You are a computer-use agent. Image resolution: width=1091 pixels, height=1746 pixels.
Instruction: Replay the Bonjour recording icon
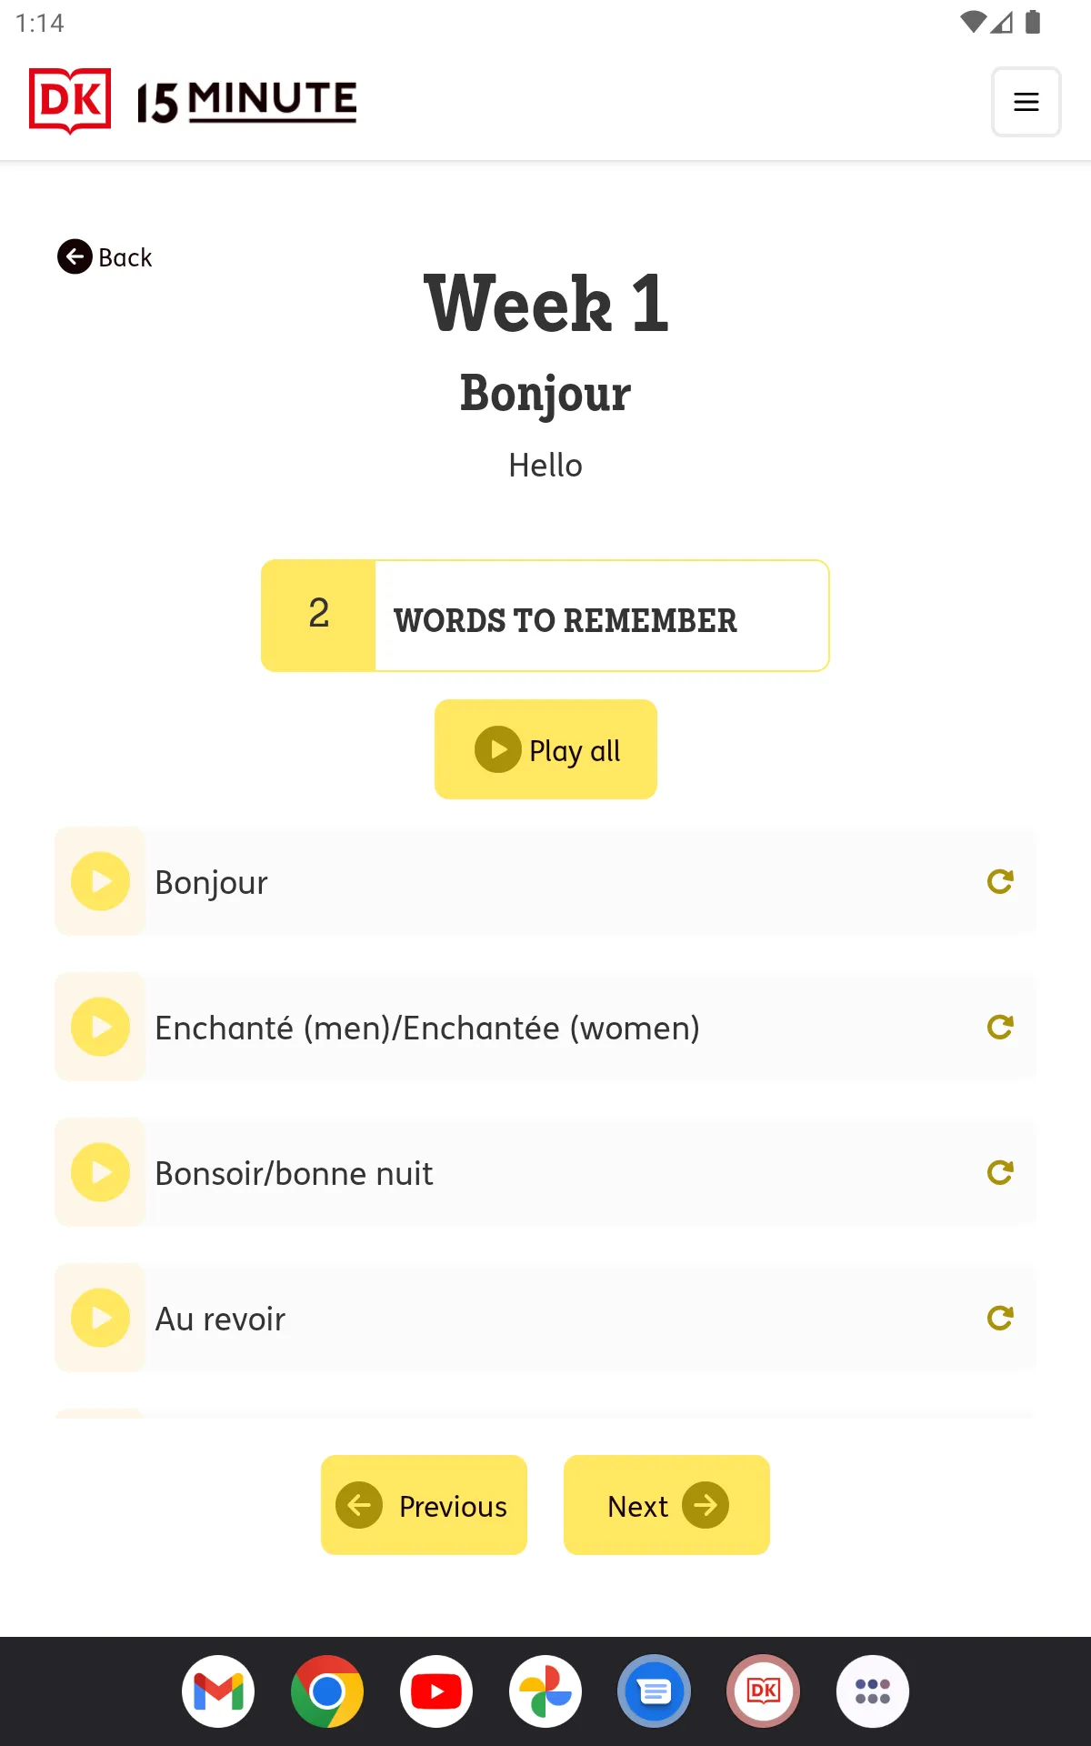tap(1000, 881)
